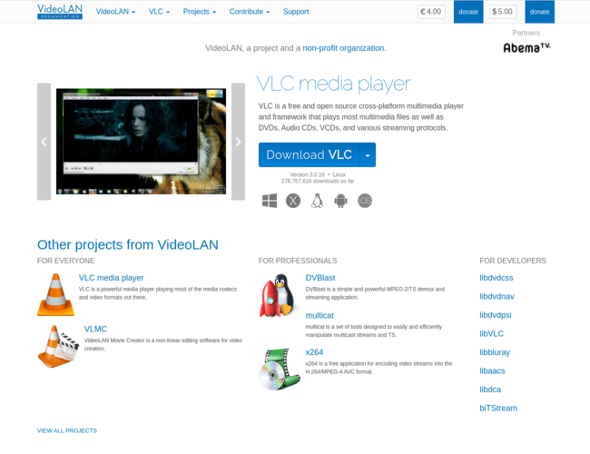
Task: Click the DVBlast rocket penguin icon
Action: pyautogui.click(x=277, y=295)
